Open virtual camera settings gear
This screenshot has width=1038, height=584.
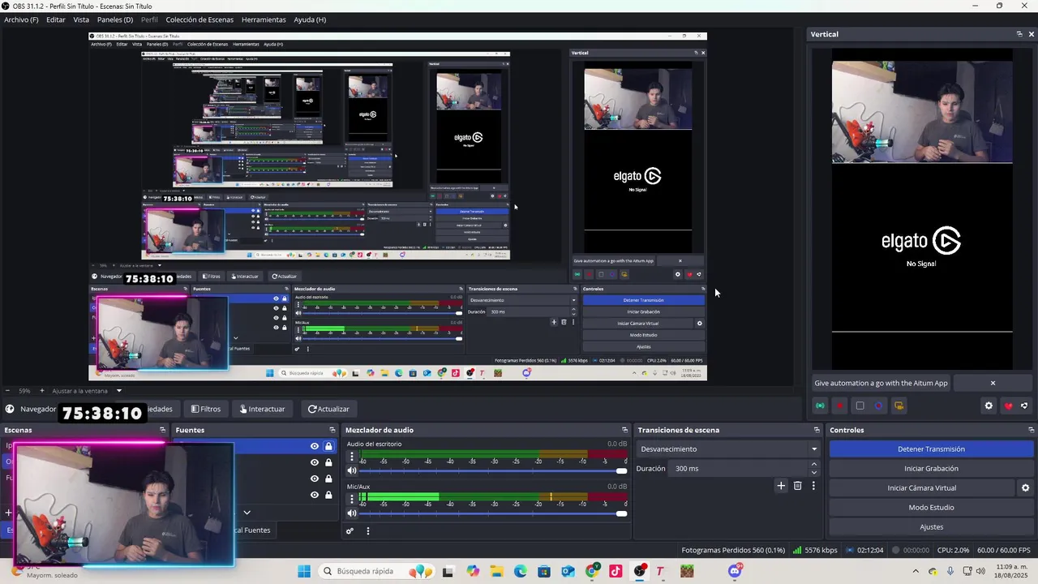click(1025, 488)
